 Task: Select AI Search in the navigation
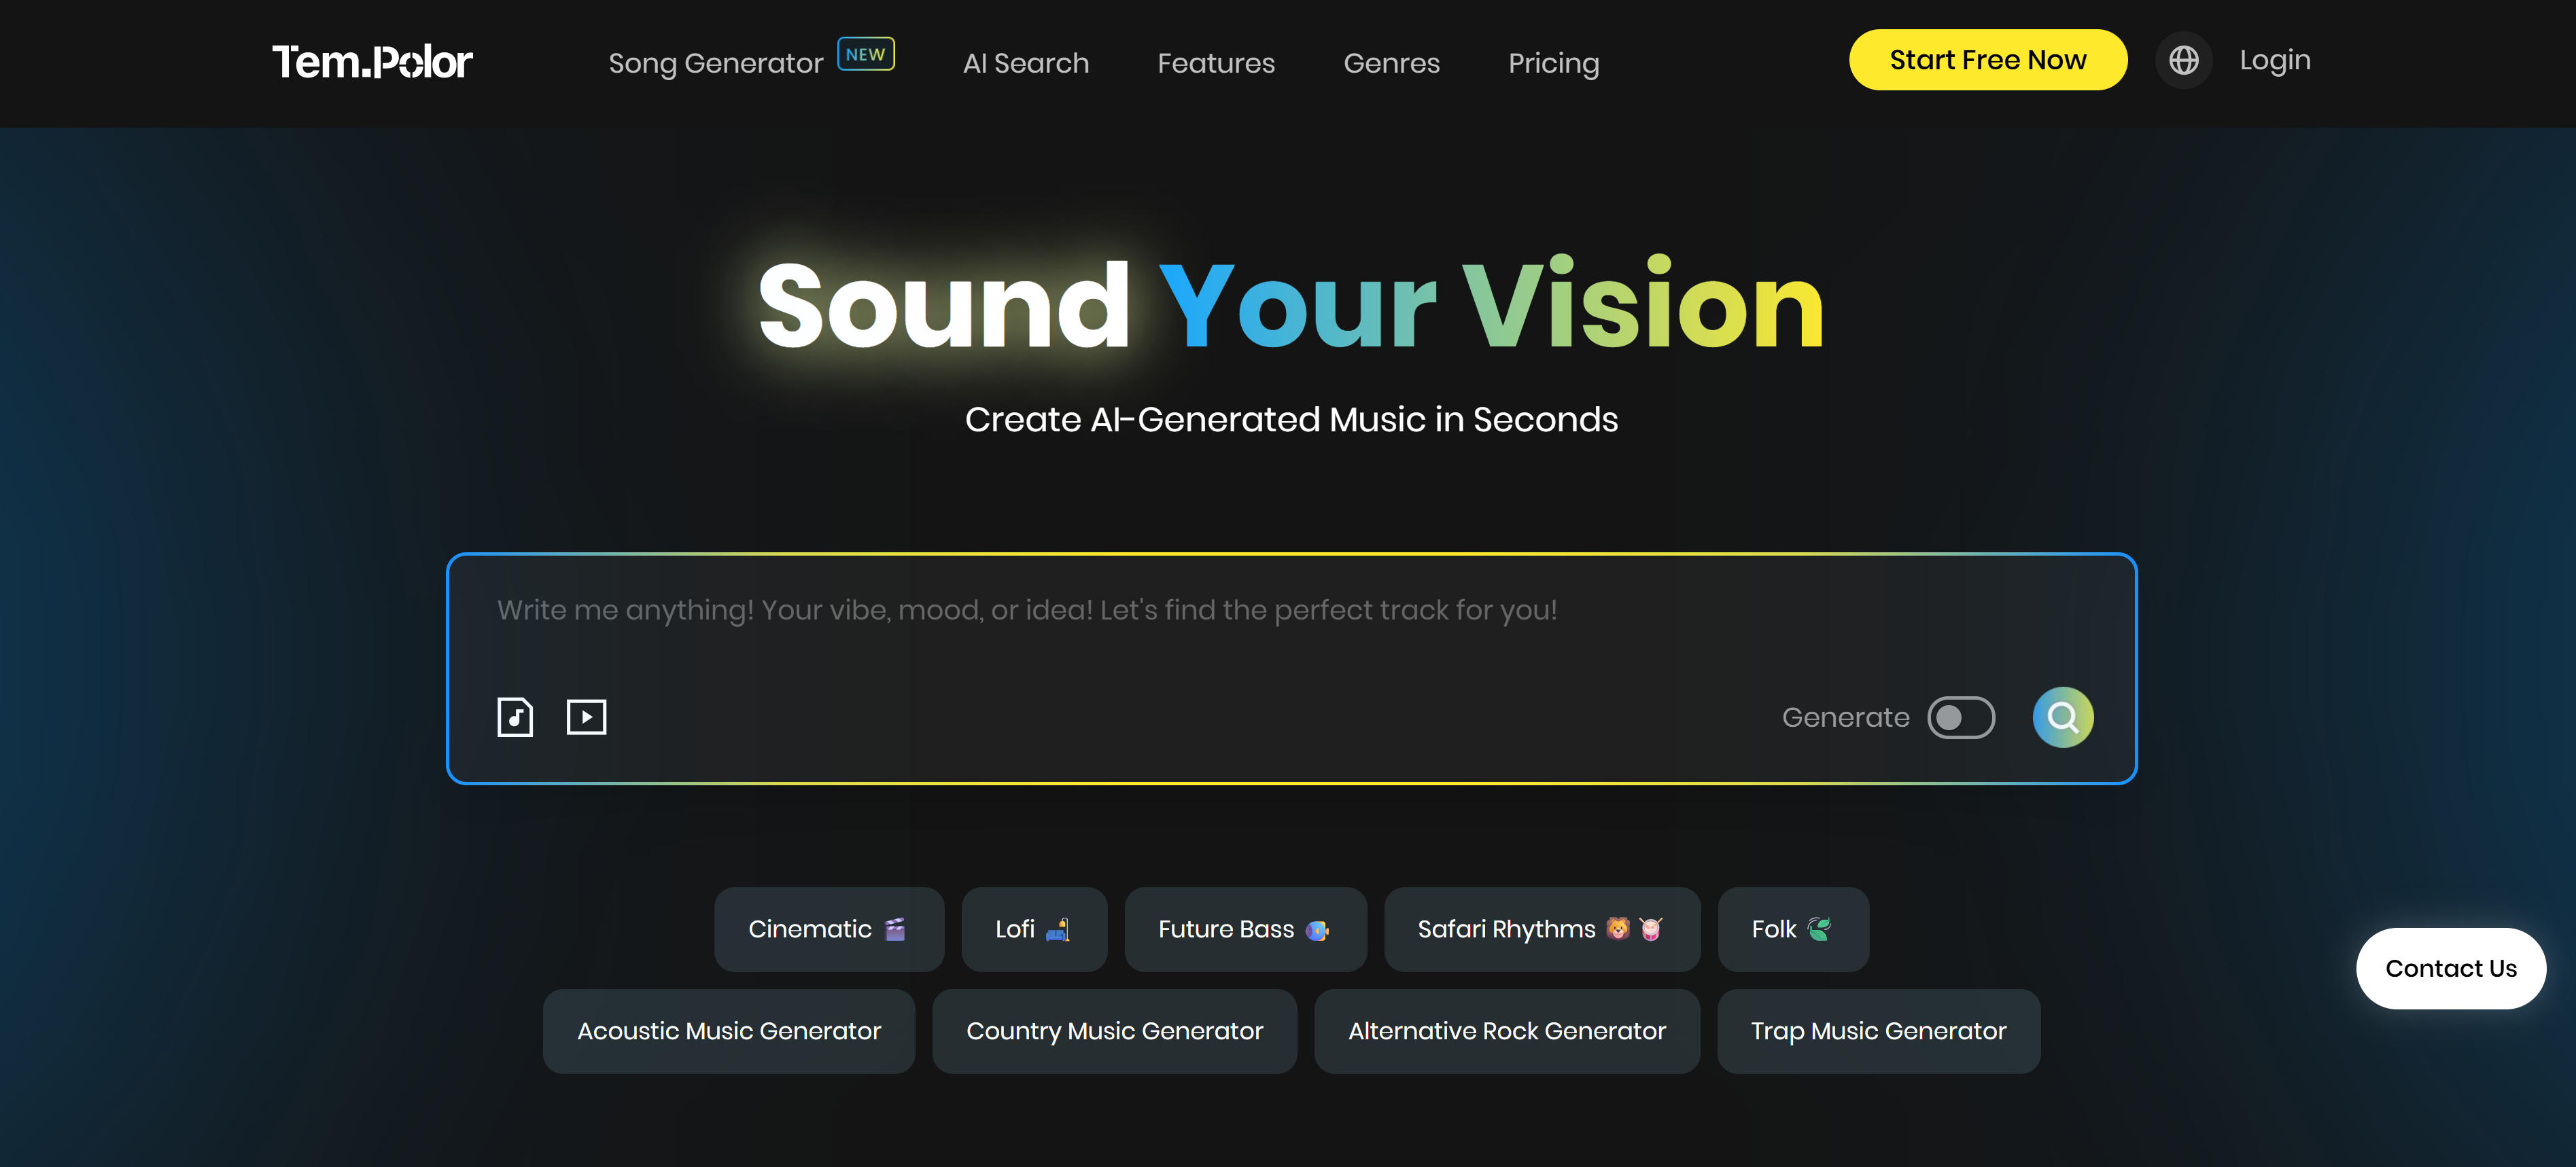point(1025,62)
